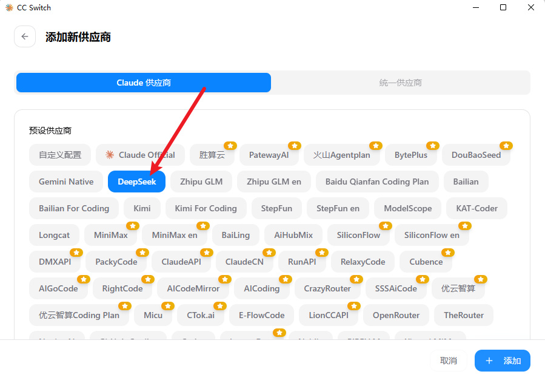
Task: Select Gemini Native provider
Action: [66, 182]
